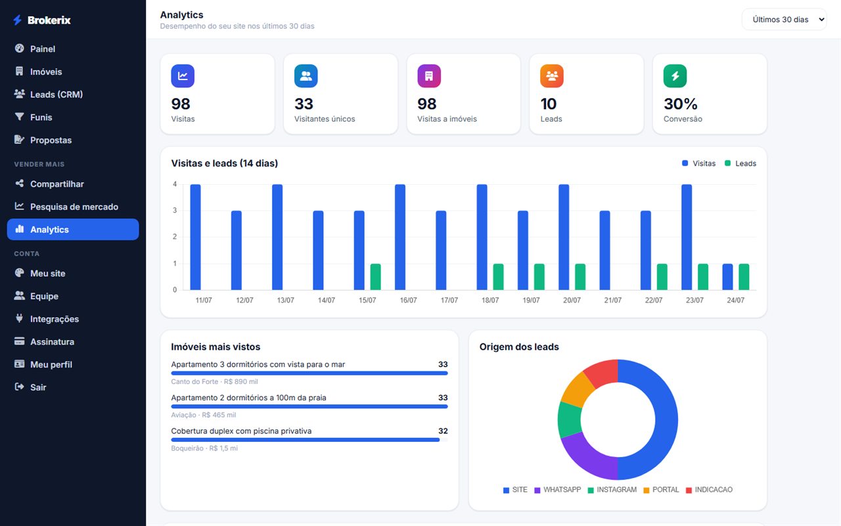Click Aviação · R$ 465 mil text

[x=204, y=415]
